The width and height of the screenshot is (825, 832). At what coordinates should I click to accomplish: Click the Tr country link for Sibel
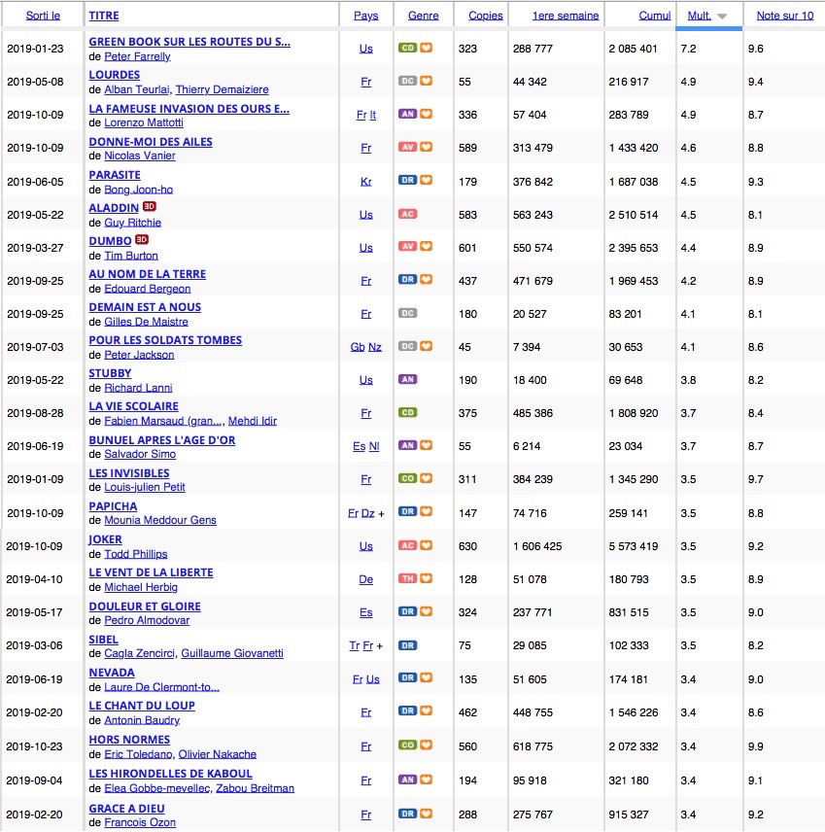(x=355, y=645)
